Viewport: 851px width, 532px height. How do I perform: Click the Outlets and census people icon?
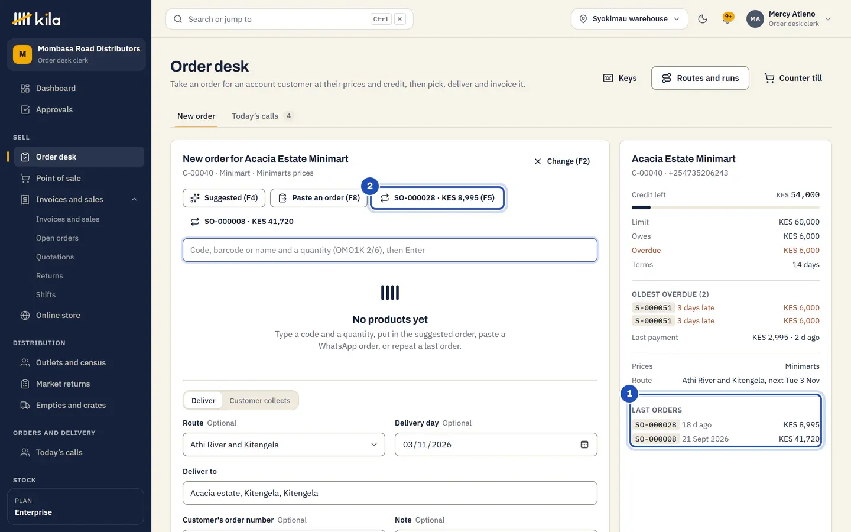point(25,362)
